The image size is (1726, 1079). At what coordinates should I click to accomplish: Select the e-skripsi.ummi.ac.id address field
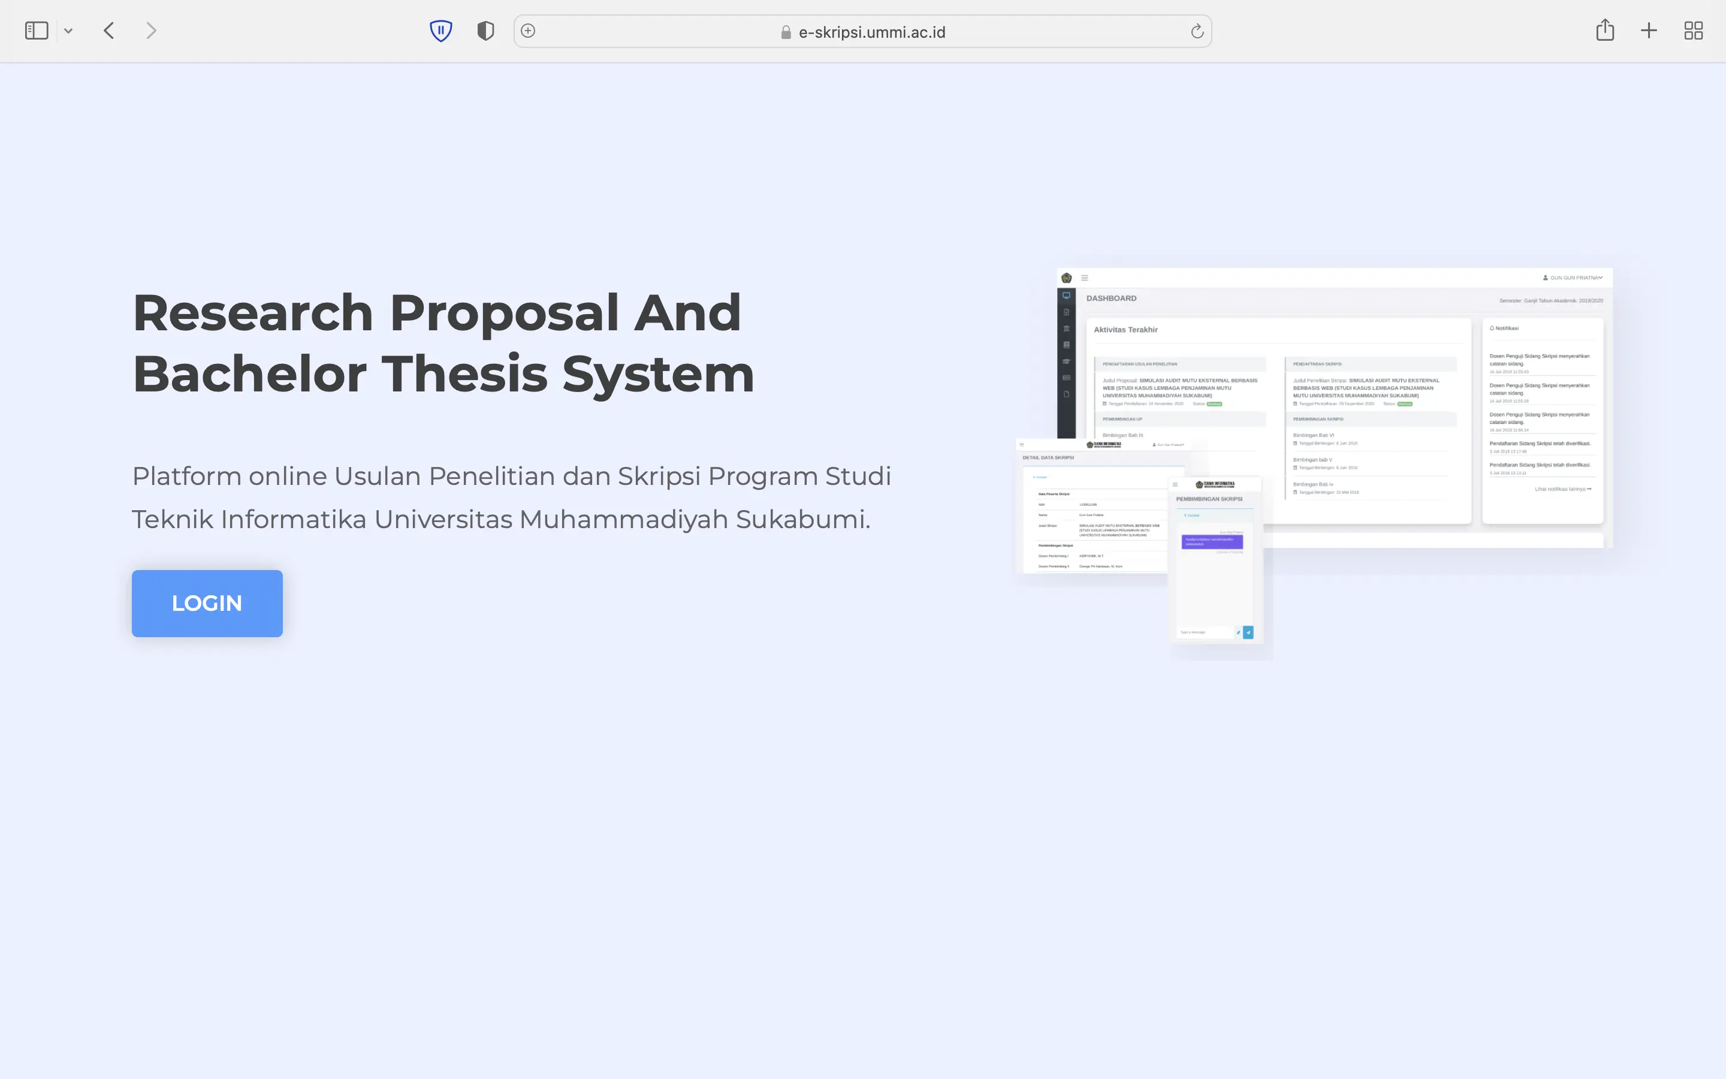pos(862,31)
